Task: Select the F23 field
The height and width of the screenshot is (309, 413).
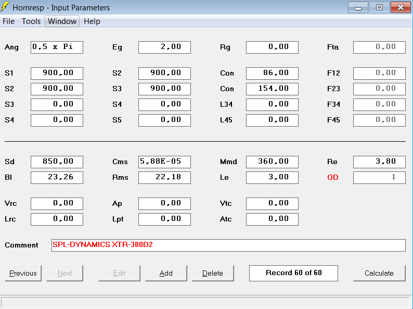Action: pyautogui.click(x=379, y=89)
